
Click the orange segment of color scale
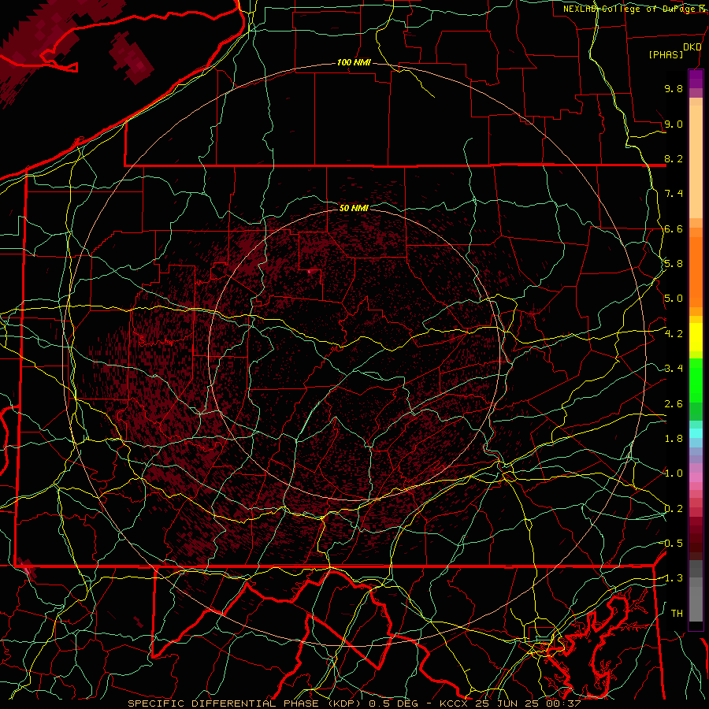[x=696, y=272]
